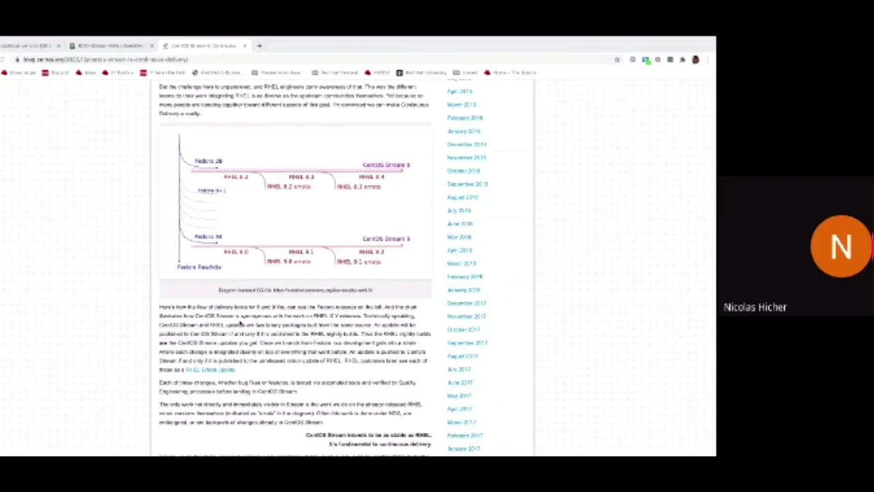Open the May 2017 archive
Screen dimensions: 874x492
click(x=459, y=396)
